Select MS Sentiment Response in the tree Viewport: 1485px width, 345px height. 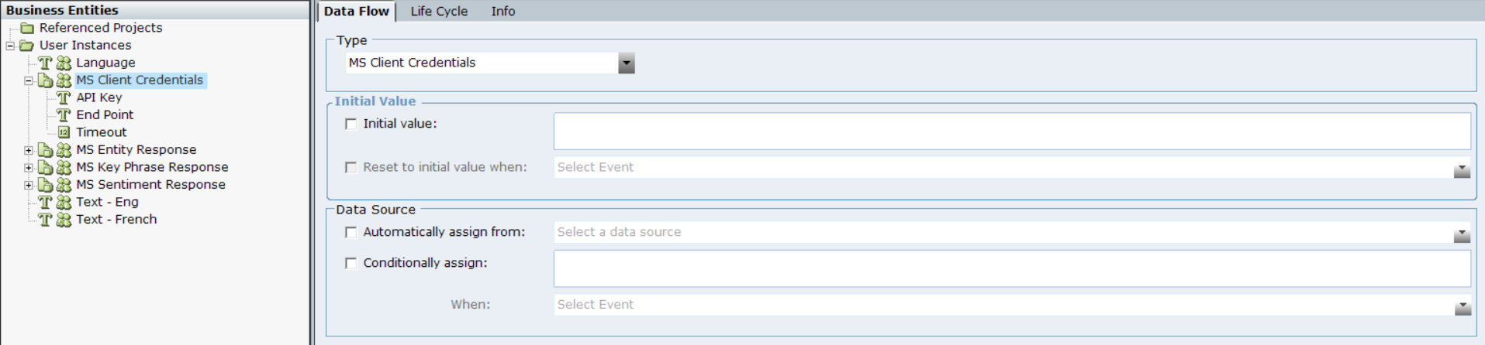[150, 185]
